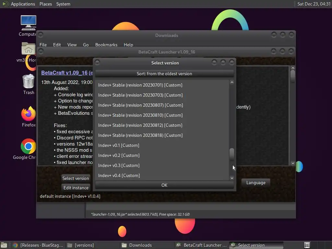Open the System menu
332x249 pixels.
(63, 4)
